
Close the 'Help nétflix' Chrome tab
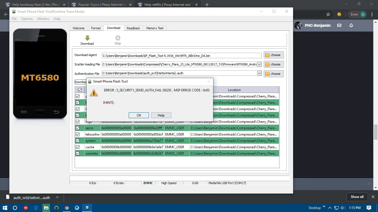(x=197, y=5)
